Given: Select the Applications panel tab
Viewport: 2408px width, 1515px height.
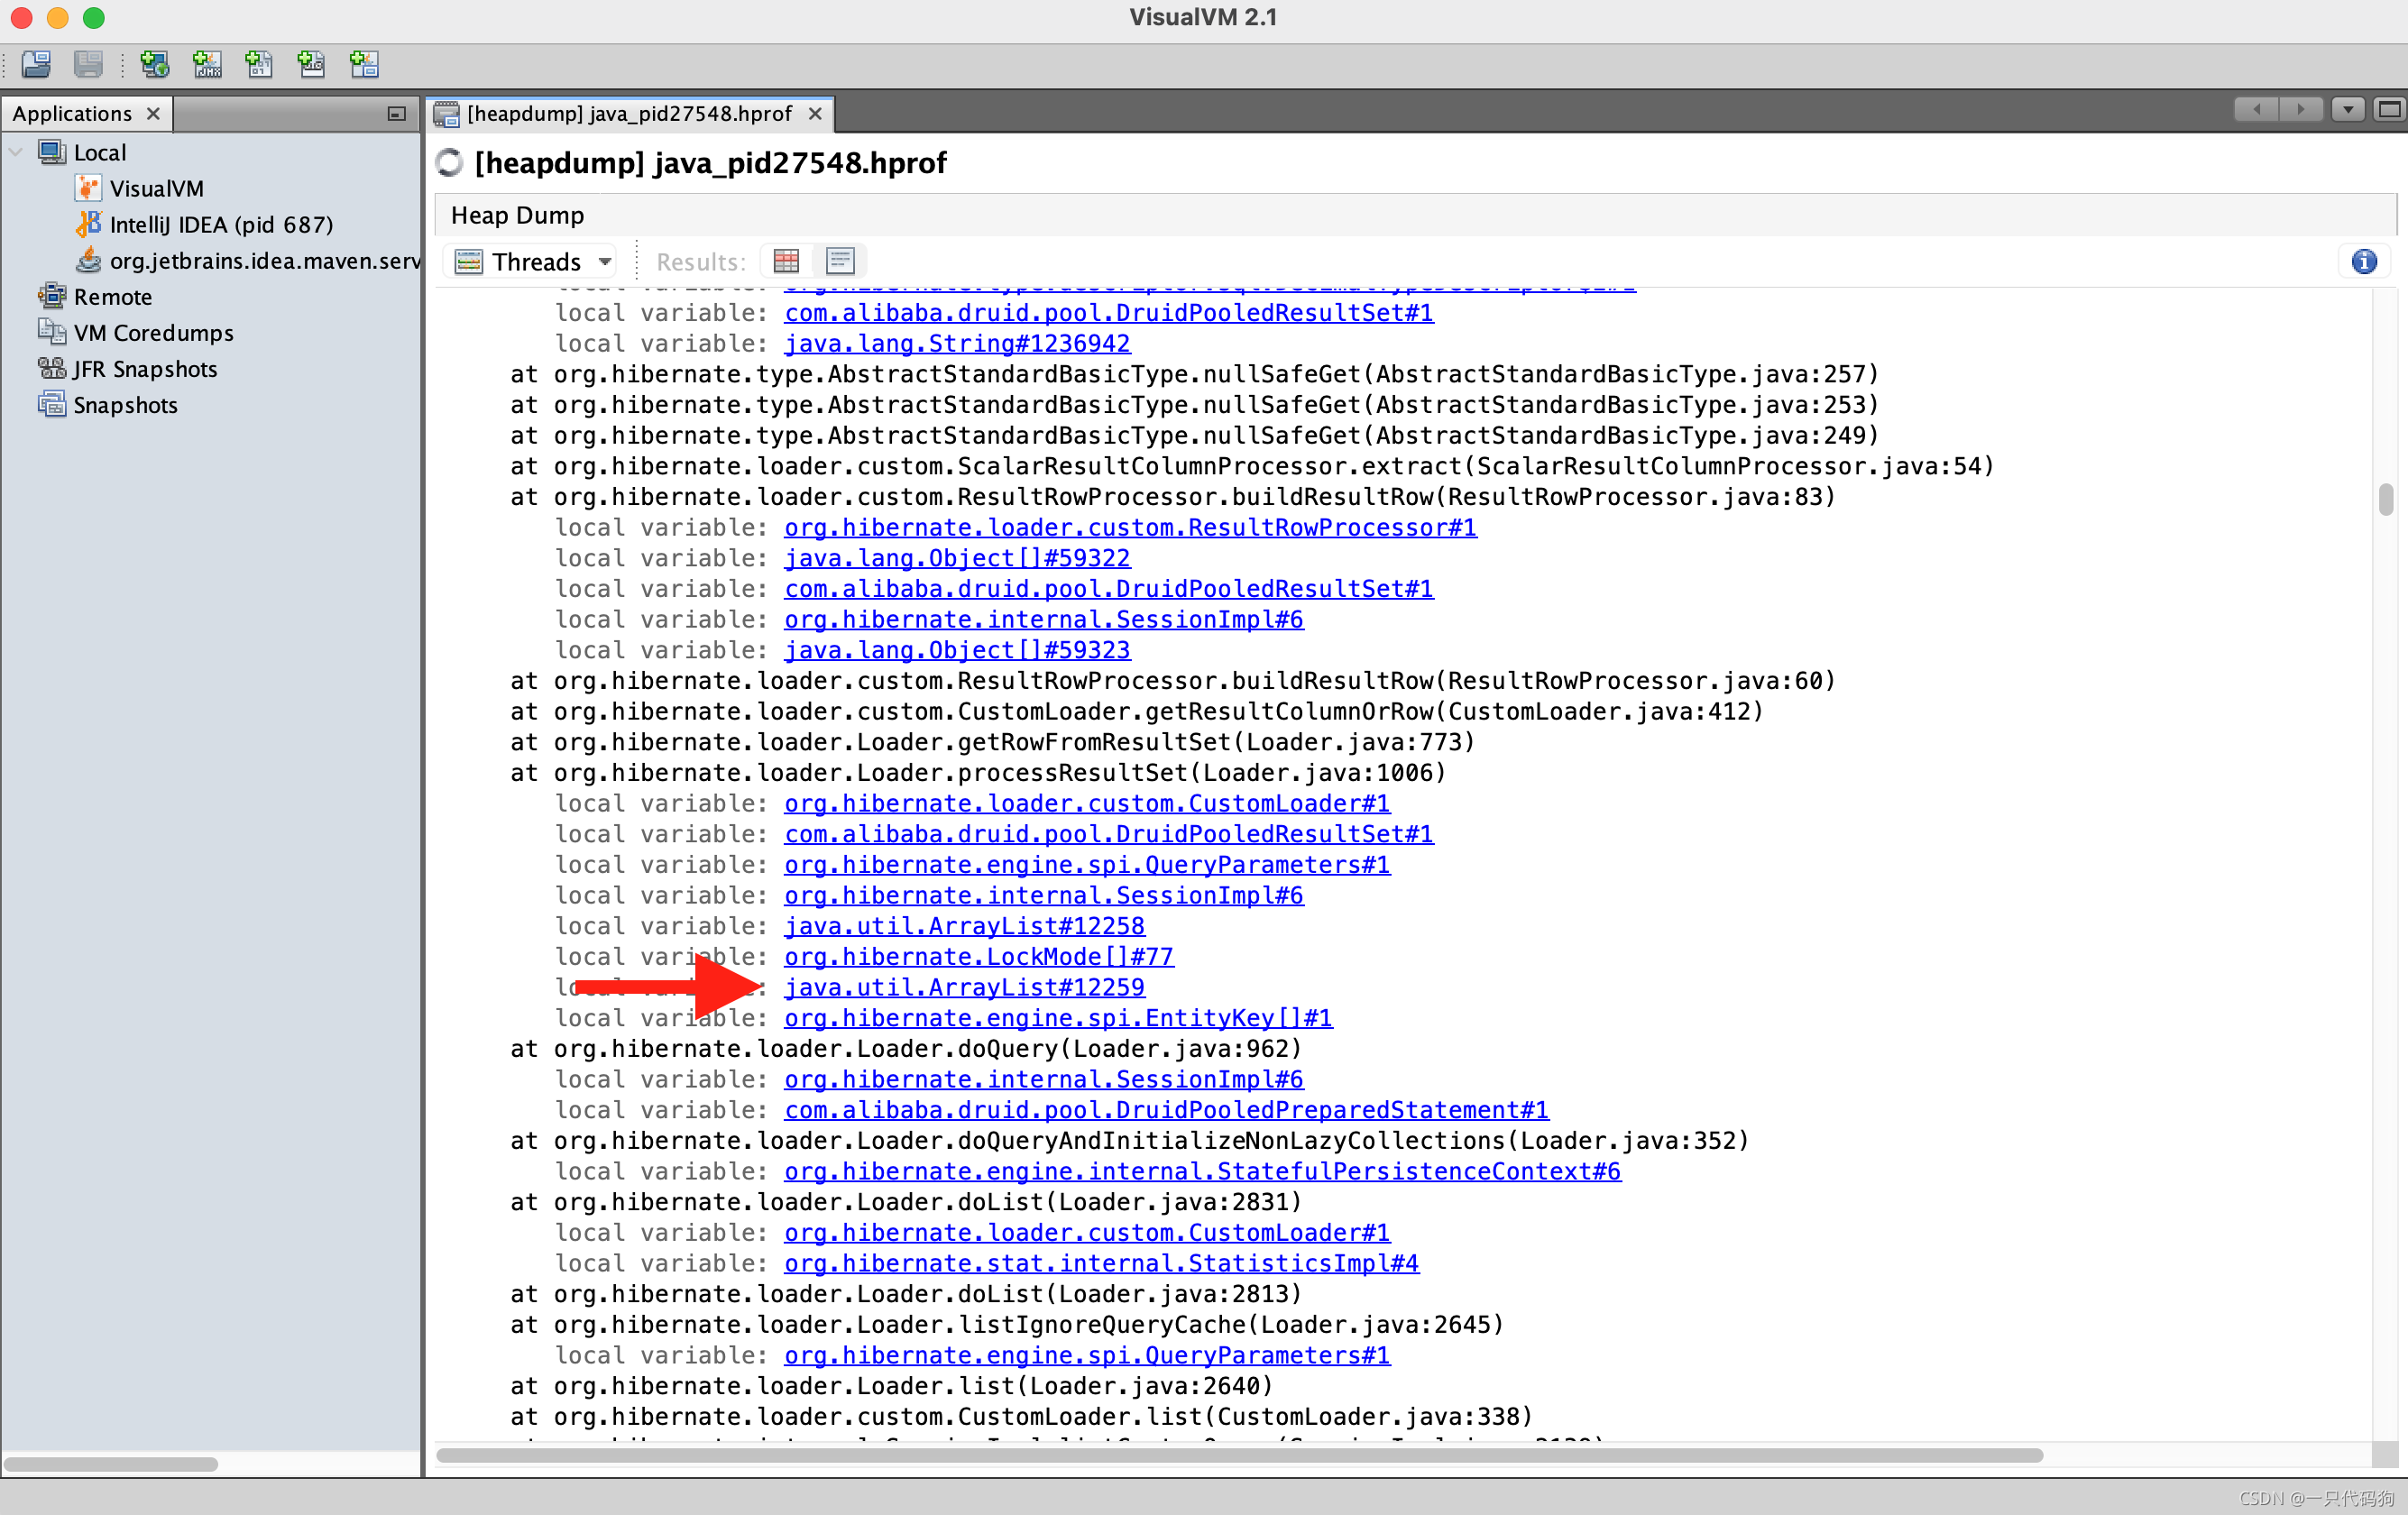Looking at the screenshot, I should 72,114.
